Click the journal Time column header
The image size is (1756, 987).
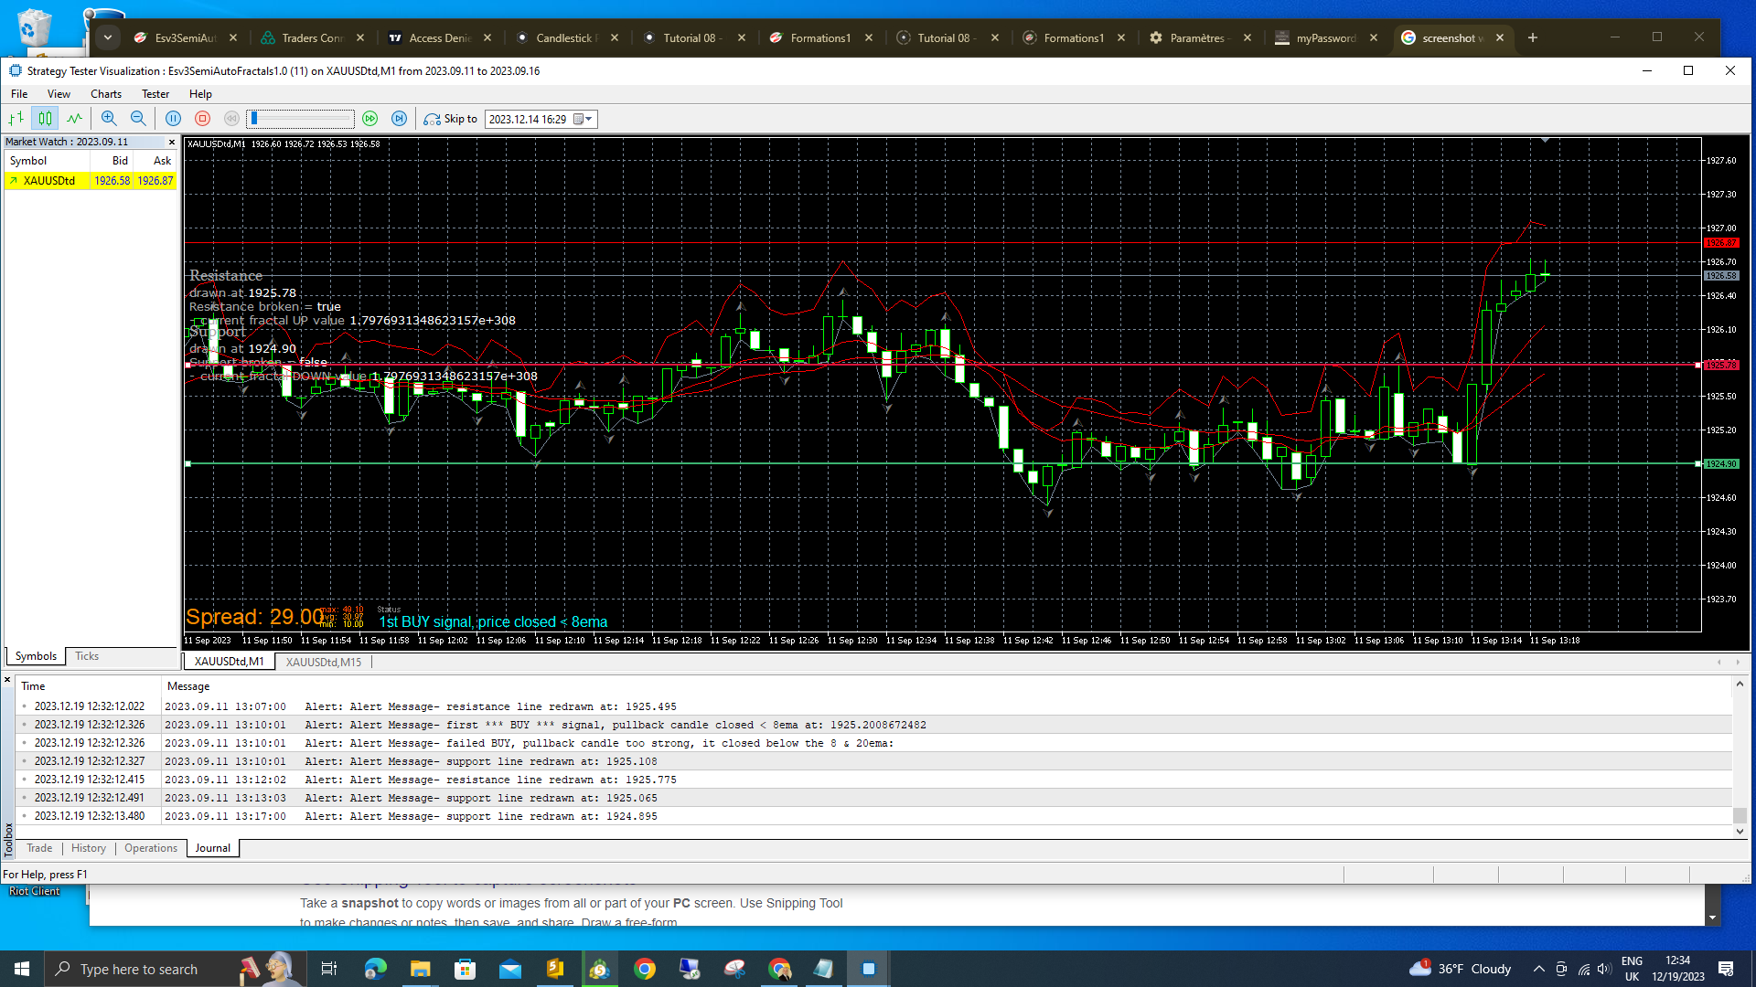click(x=90, y=686)
